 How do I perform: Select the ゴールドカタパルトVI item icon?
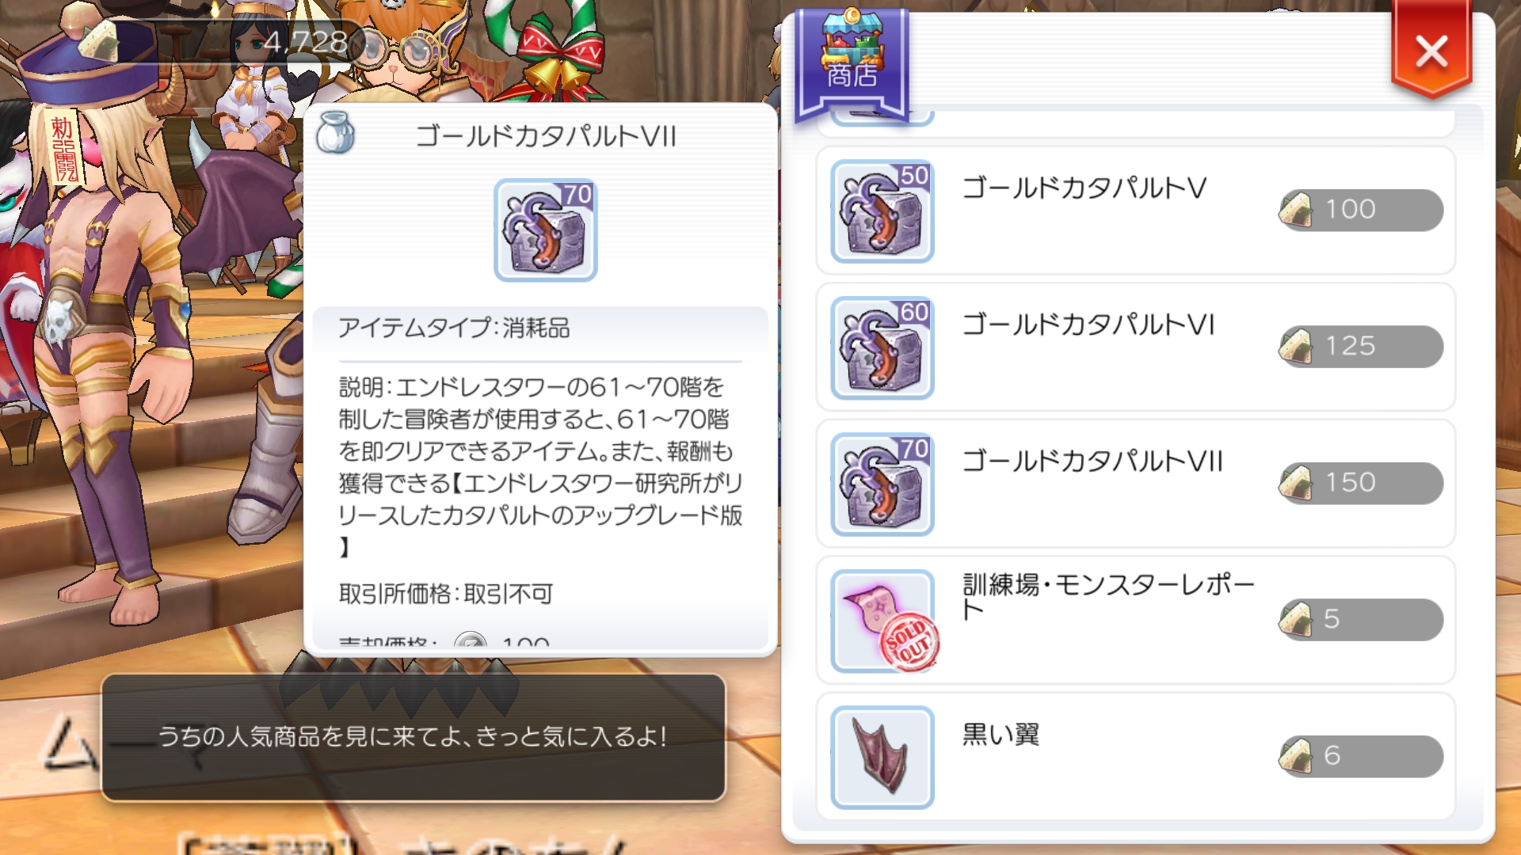click(882, 347)
